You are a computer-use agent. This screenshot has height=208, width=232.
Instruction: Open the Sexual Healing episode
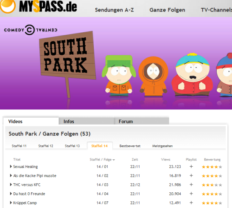pyautogui.click(x=25, y=167)
